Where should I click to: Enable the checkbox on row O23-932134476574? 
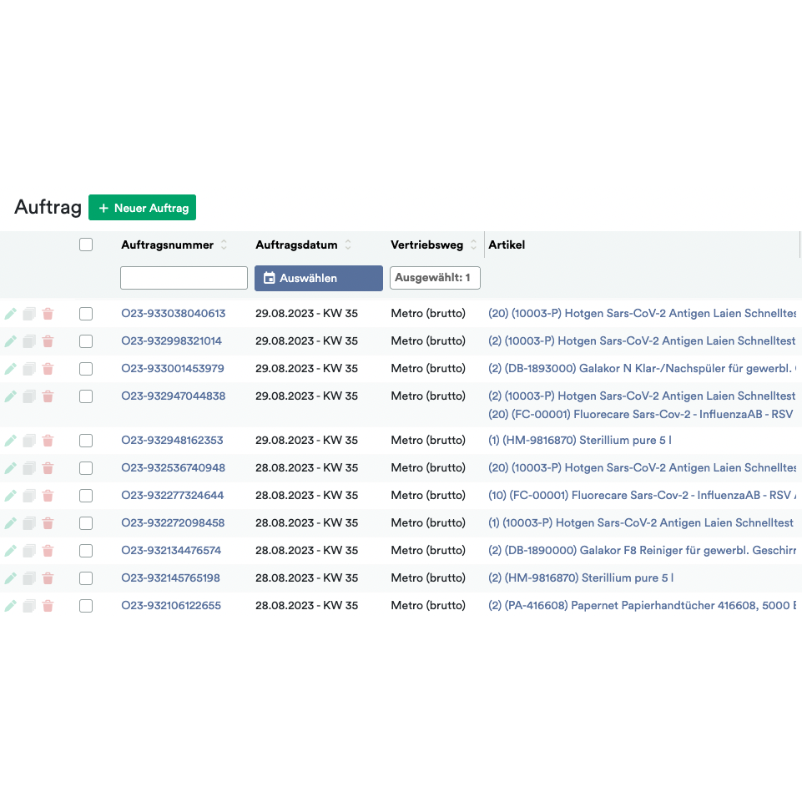click(86, 550)
